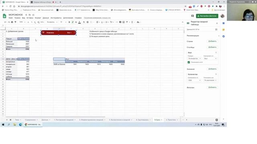Open the Справка menu
Image resolution: width=257 pixels, height=144 pixels.
tap(78, 18)
